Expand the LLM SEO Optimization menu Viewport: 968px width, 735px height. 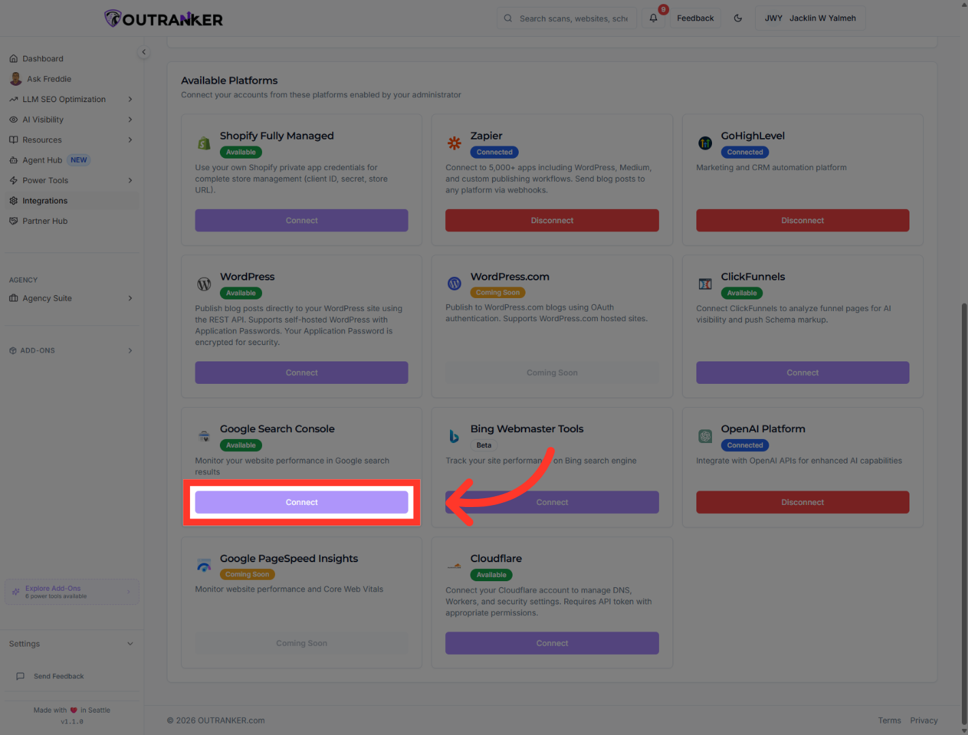tap(71, 99)
